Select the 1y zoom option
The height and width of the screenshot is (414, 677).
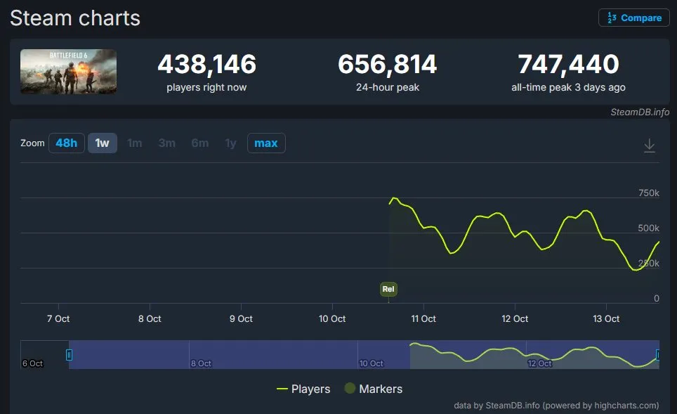coord(230,143)
